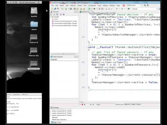Click the Back navigation arrow icon
This screenshot has width=167, height=125.
[x=117, y=9]
